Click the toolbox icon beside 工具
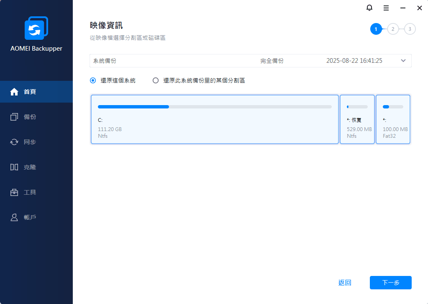Image resolution: width=428 pixels, height=304 pixels. pyautogui.click(x=14, y=192)
